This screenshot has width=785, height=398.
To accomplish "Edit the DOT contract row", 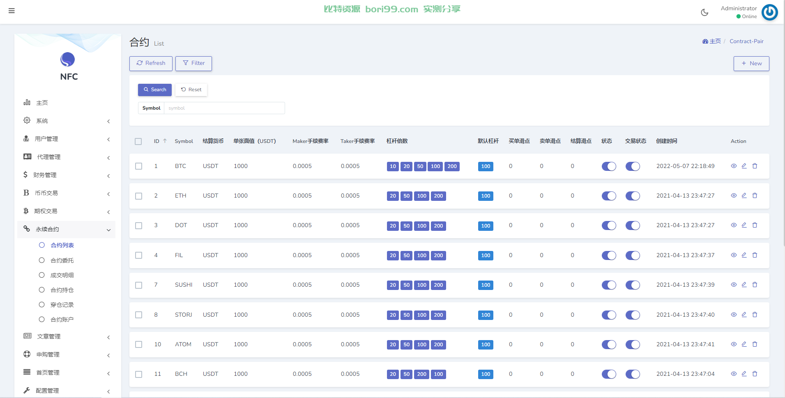I will (x=744, y=225).
